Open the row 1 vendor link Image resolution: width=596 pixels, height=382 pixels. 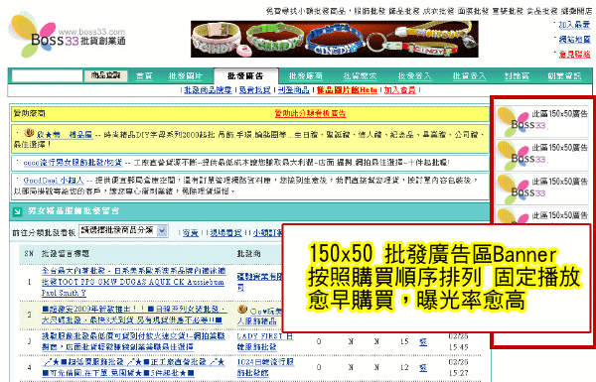[x=259, y=282]
